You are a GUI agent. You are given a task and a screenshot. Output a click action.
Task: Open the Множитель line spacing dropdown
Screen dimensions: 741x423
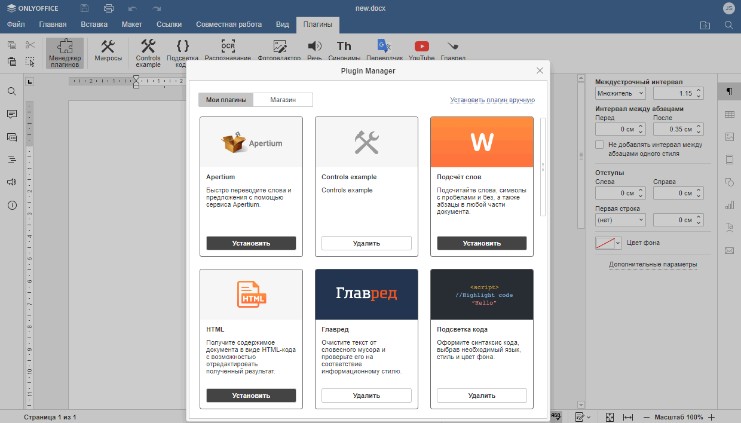pyautogui.click(x=620, y=93)
